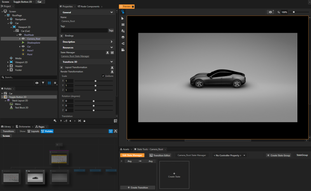Click the layers tool in Preview toolbar
This screenshot has height=191, width=311.
click(123, 37)
